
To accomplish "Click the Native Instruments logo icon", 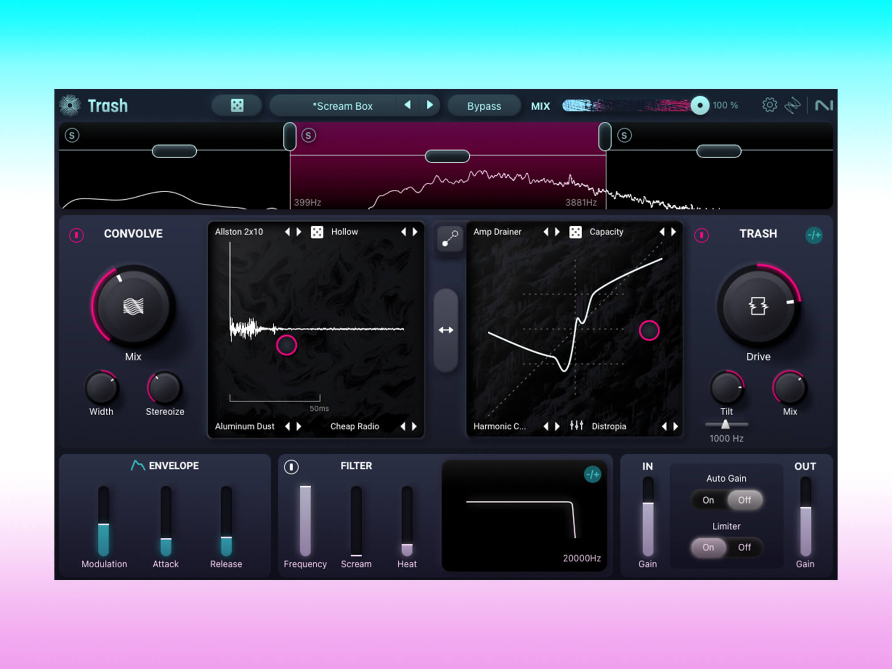I will pyautogui.click(x=824, y=106).
